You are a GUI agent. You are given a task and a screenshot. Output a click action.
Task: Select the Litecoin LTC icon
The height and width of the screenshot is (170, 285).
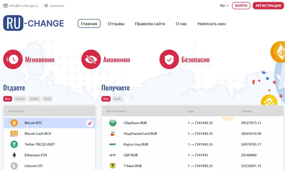pyautogui.click(x=14, y=166)
